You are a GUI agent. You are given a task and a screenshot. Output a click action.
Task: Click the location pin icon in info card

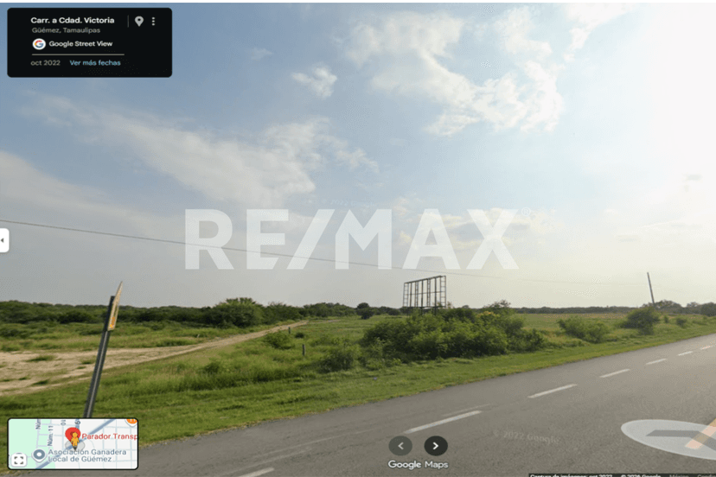point(139,21)
